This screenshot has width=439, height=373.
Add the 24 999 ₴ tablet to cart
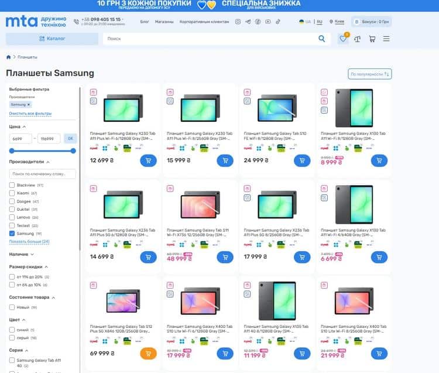coord(302,161)
